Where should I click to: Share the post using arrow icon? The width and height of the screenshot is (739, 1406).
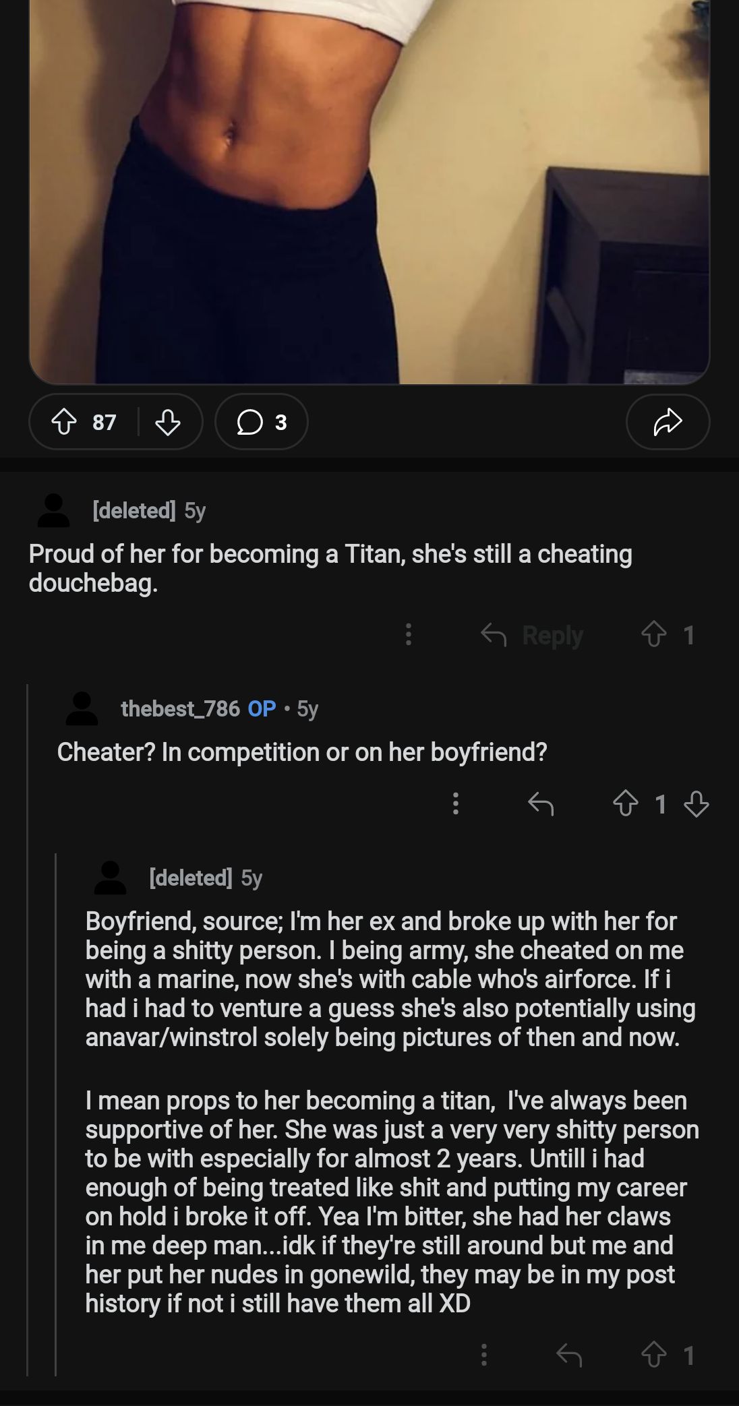[668, 422]
